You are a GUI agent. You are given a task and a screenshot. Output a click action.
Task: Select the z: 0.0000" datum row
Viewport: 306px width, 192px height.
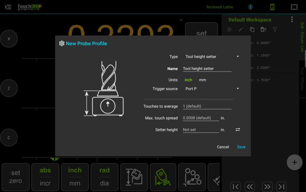274,43
